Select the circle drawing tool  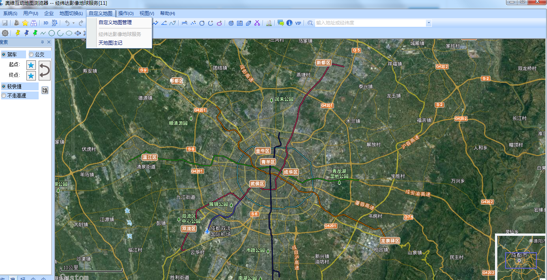tap(51, 33)
